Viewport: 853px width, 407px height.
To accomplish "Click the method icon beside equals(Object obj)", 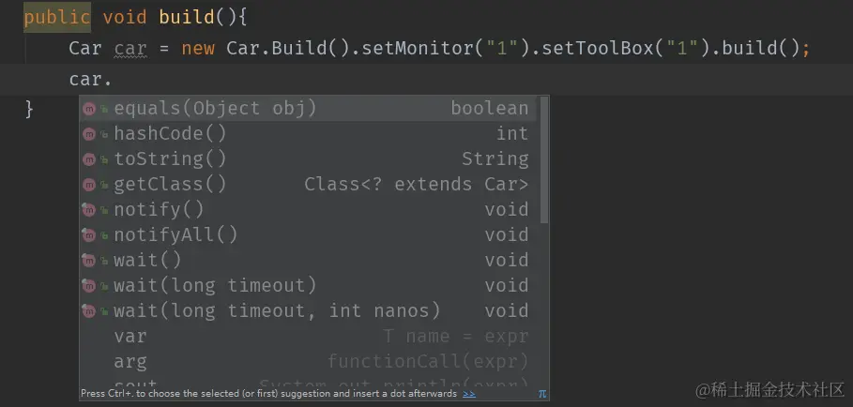I will 89,109.
